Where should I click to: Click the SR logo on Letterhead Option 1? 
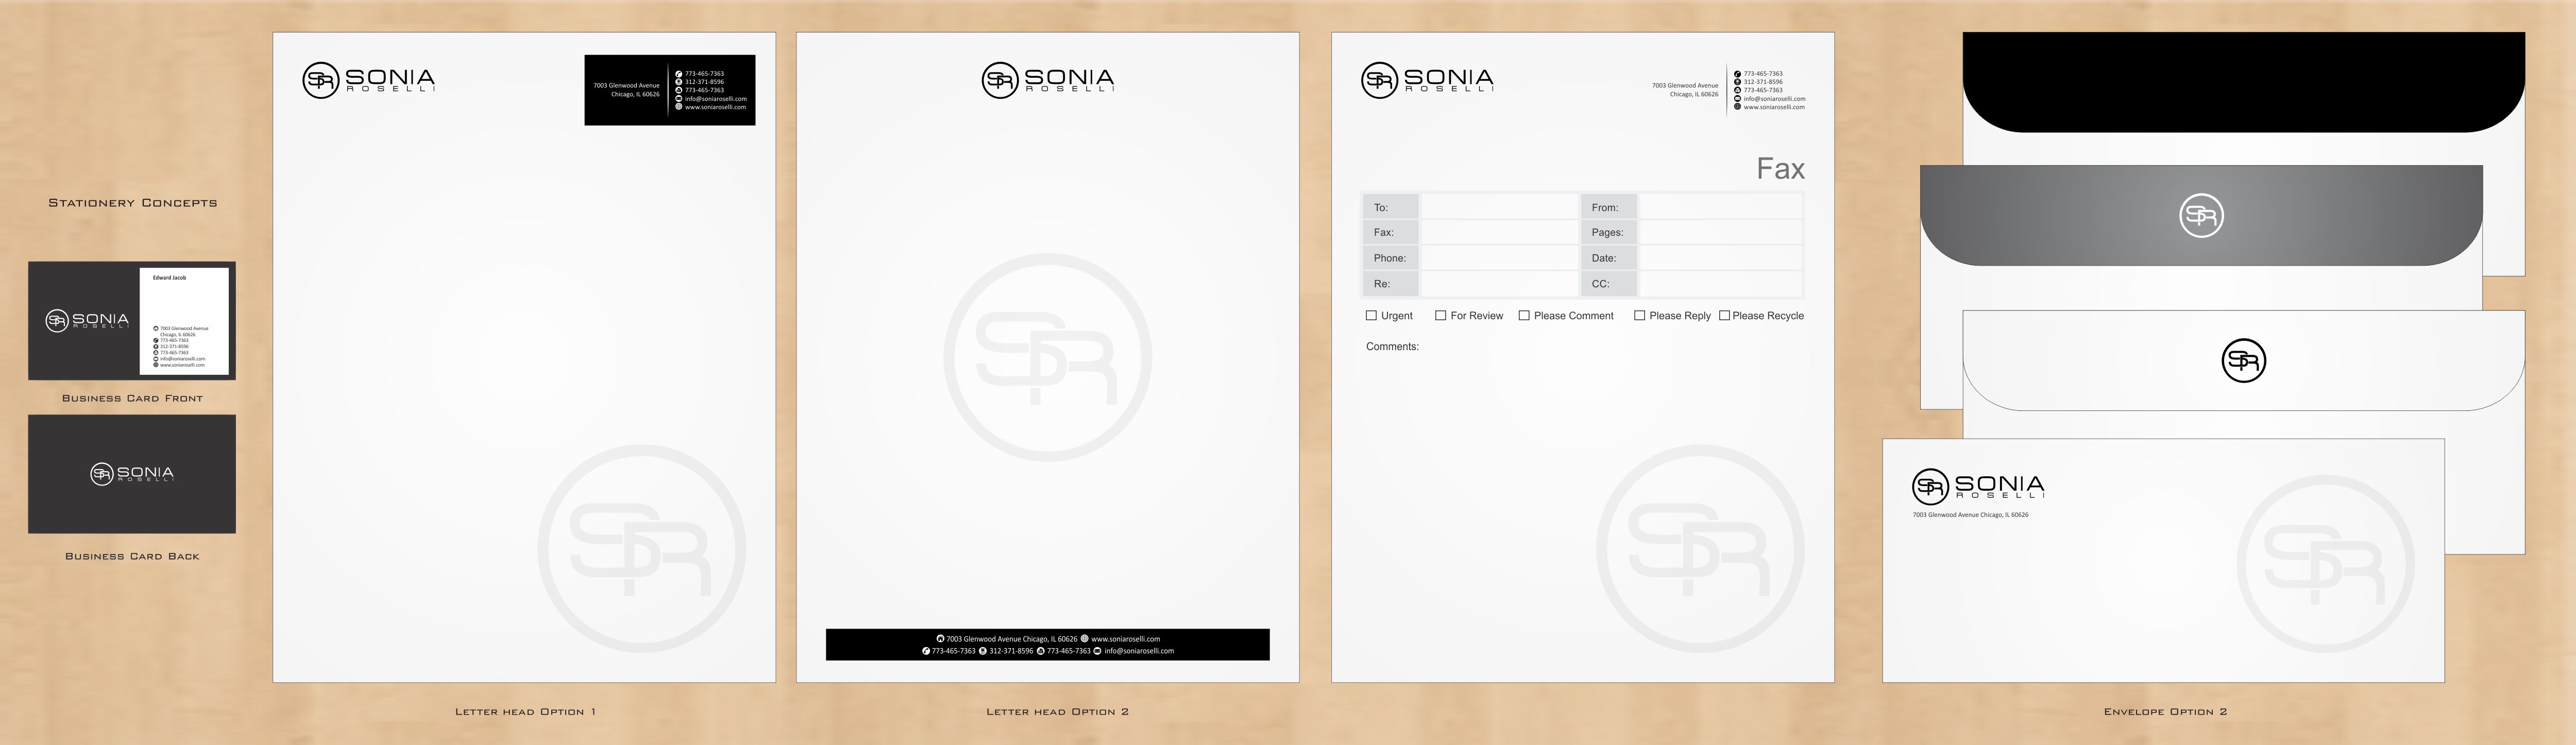coord(321,80)
